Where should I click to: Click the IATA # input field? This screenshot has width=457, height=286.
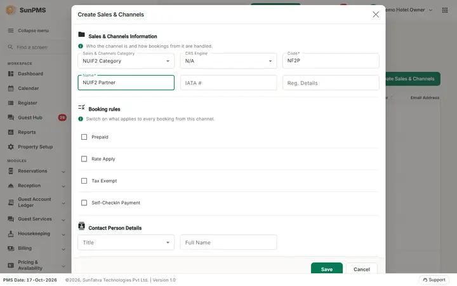228,83
